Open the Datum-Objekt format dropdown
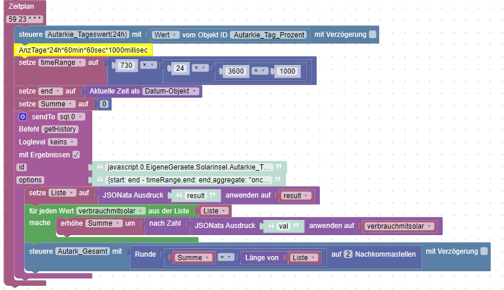 coord(171,91)
